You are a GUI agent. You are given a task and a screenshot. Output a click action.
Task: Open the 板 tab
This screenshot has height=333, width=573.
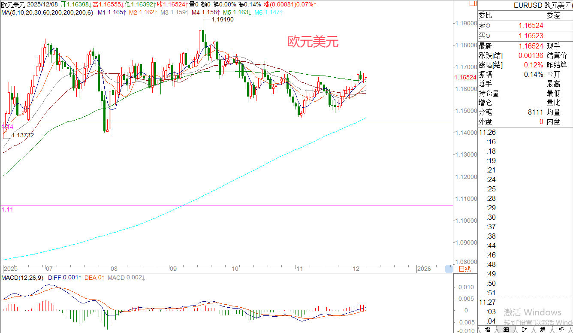(x=561, y=329)
